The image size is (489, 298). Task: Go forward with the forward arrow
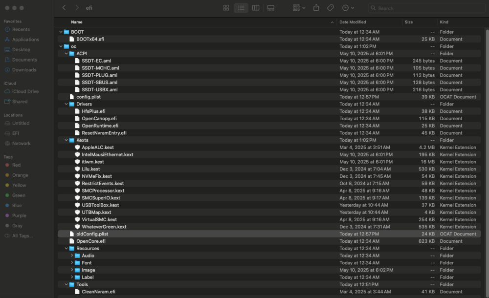pos(77,8)
